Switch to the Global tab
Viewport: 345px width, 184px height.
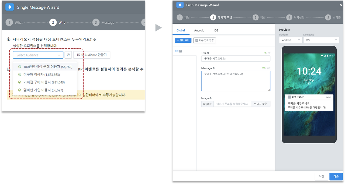(x=181, y=30)
